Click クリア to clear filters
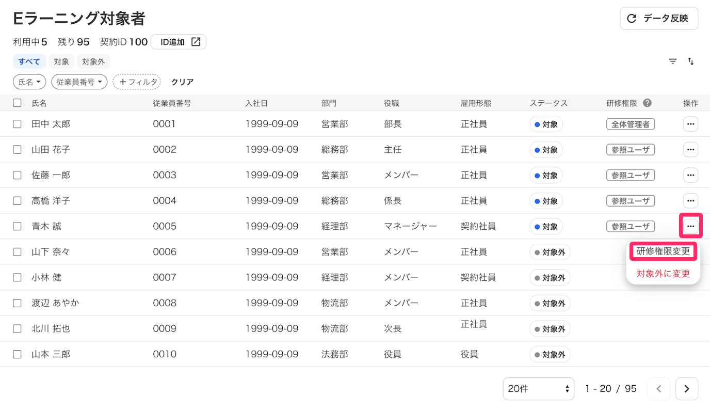The height and width of the screenshot is (411, 710). point(182,82)
